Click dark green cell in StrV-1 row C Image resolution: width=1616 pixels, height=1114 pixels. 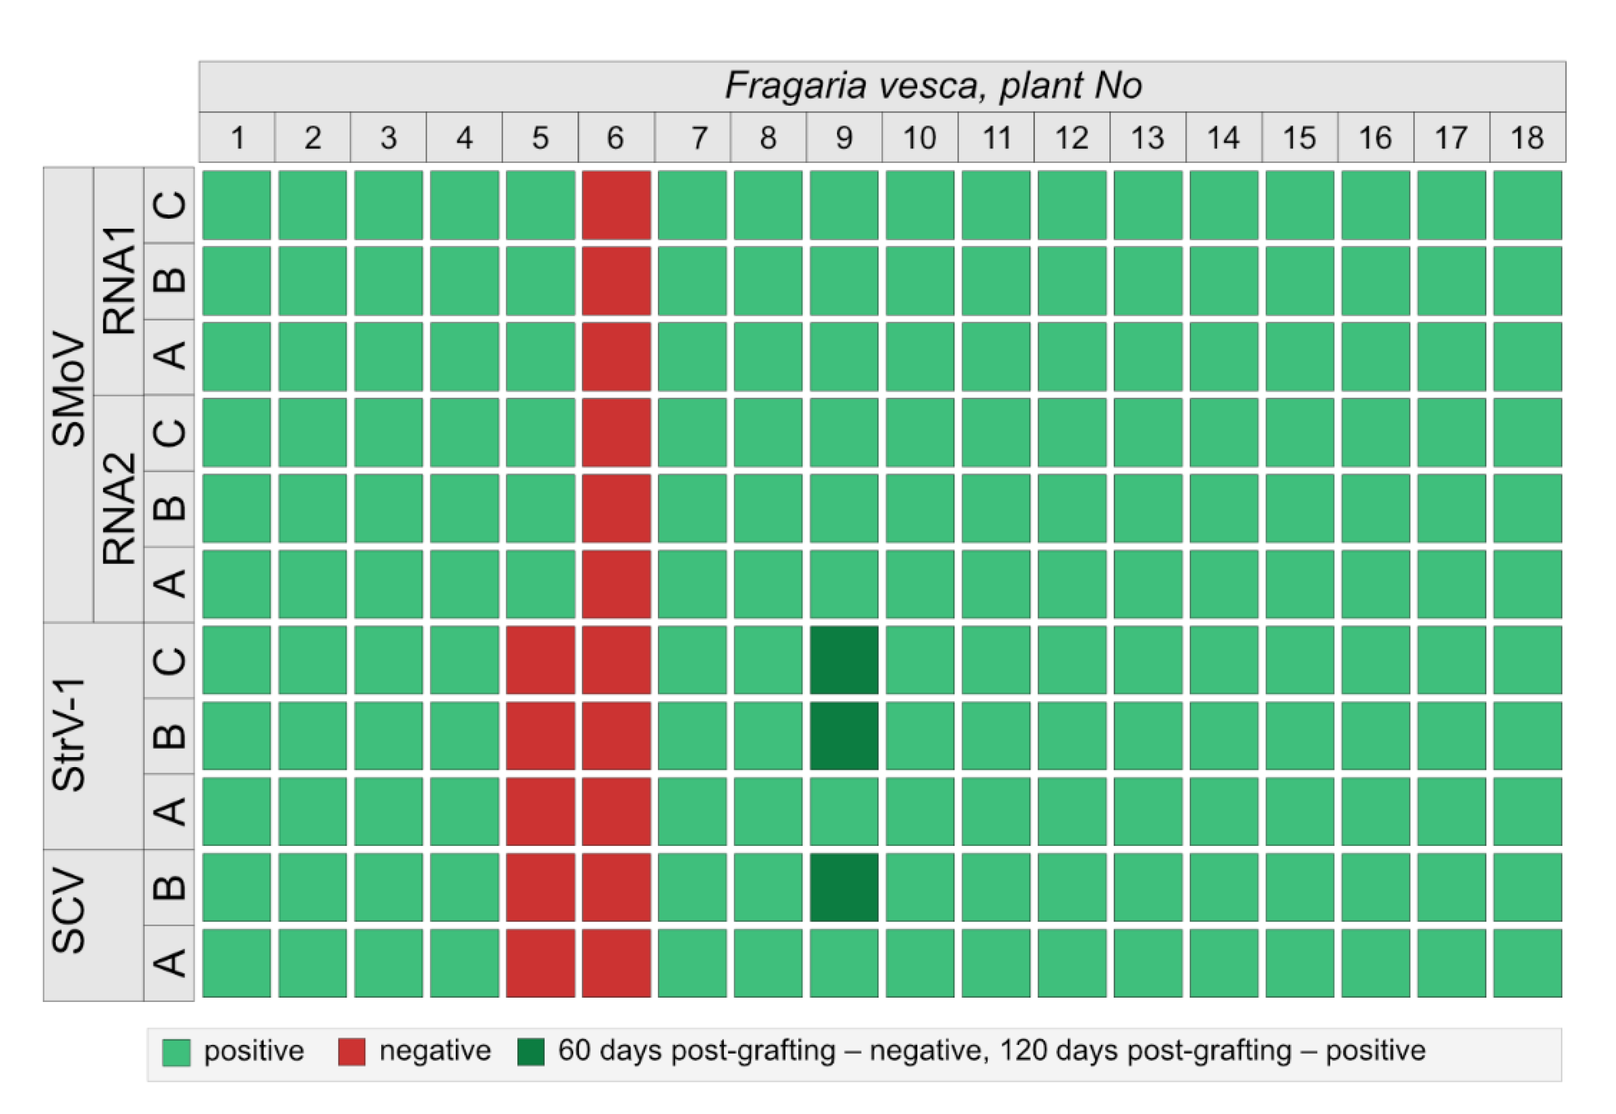(x=844, y=659)
